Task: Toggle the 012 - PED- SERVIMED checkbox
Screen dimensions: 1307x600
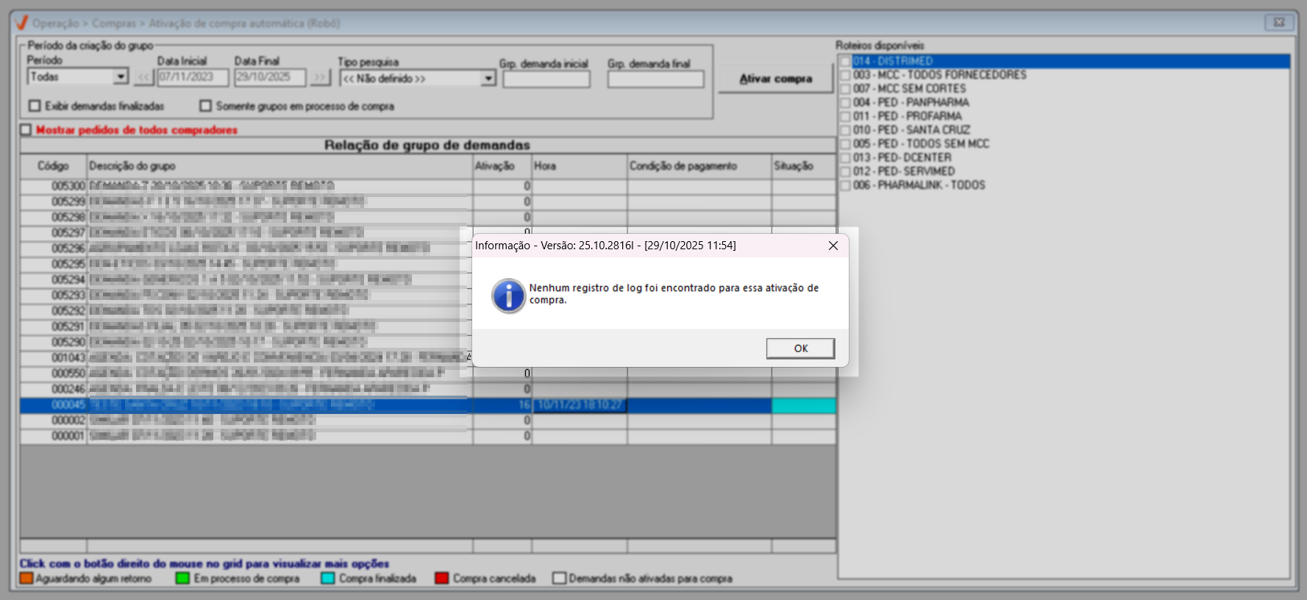Action: (x=846, y=171)
